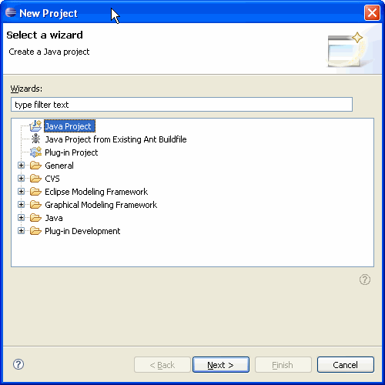This screenshot has width=385, height=385.
Task: Expand the Graphical Modeling Framework node
Action: click(21, 205)
